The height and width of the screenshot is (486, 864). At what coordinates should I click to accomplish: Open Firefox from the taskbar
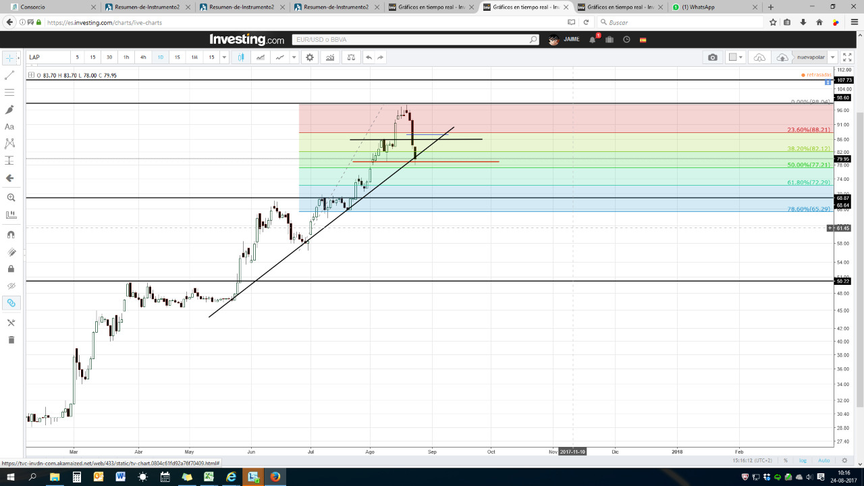click(275, 477)
